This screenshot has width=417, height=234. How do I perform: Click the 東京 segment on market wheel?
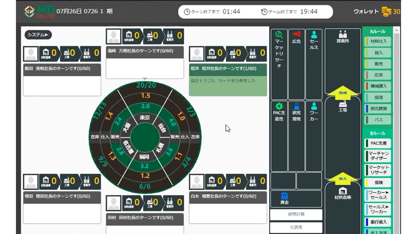click(145, 117)
